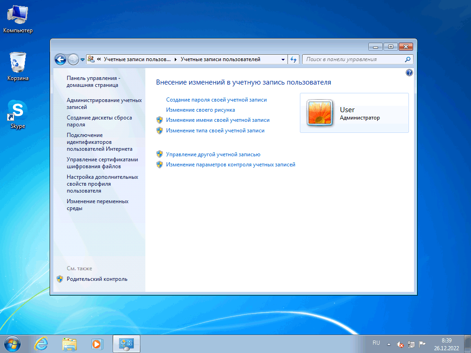Click shield icon next to Parental Controls

coord(60,279)
